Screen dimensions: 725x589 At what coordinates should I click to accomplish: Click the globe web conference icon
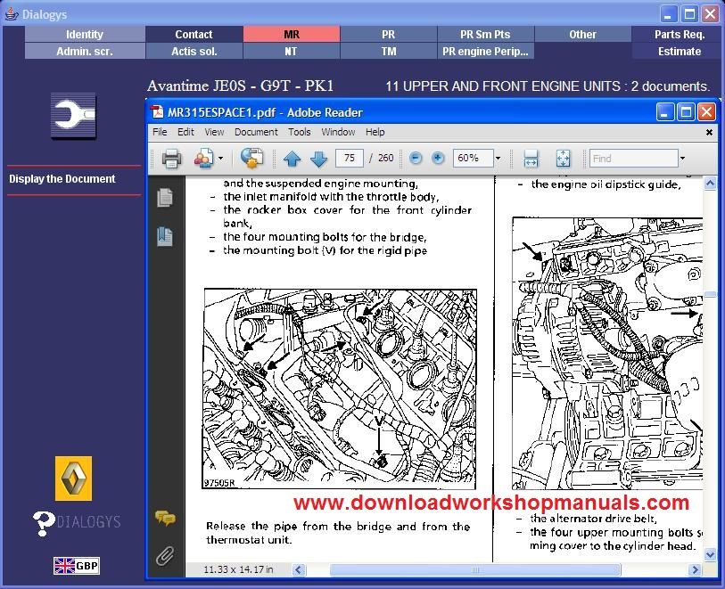(x=252, y=158)
